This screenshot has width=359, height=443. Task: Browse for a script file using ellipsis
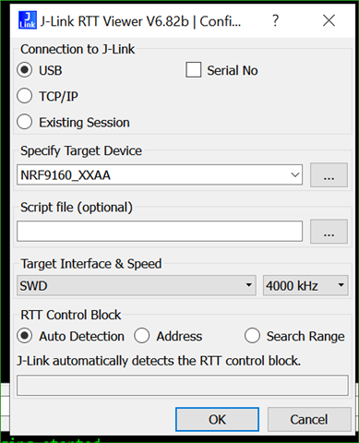tap(329, 232)
